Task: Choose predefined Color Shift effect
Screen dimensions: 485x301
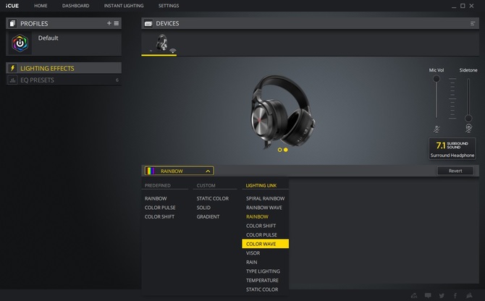Action: [159, 216]
